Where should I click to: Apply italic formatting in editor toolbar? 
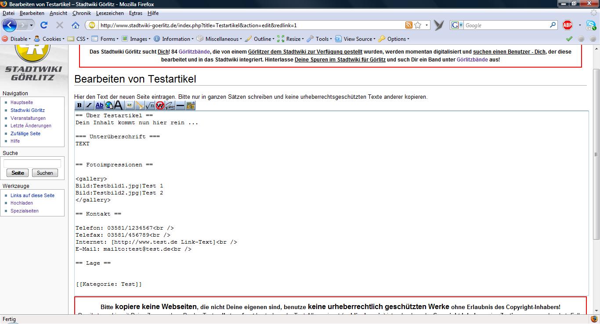pos(89,105)
